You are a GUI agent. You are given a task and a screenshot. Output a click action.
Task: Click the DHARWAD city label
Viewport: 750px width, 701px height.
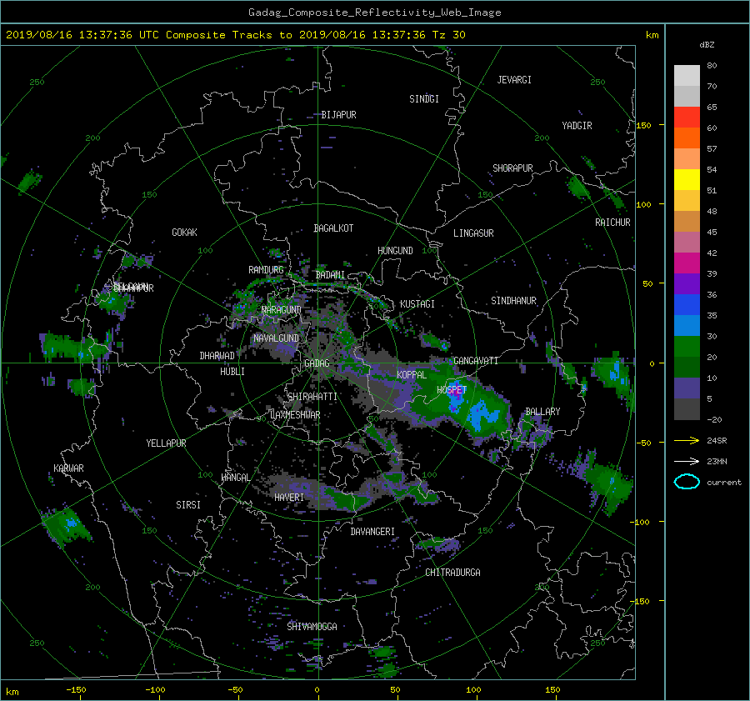point(217,356)
